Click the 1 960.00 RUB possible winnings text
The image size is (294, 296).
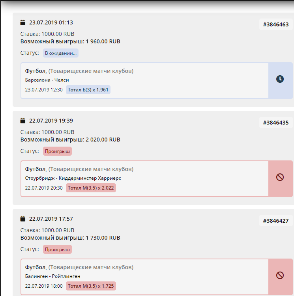point(103,41)
